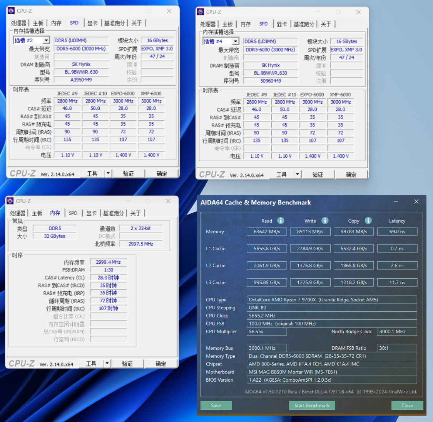This screenshot has height=422, width=433.
Task: Minimize the AIDA64 benchmark window
Action: (396, 202)
